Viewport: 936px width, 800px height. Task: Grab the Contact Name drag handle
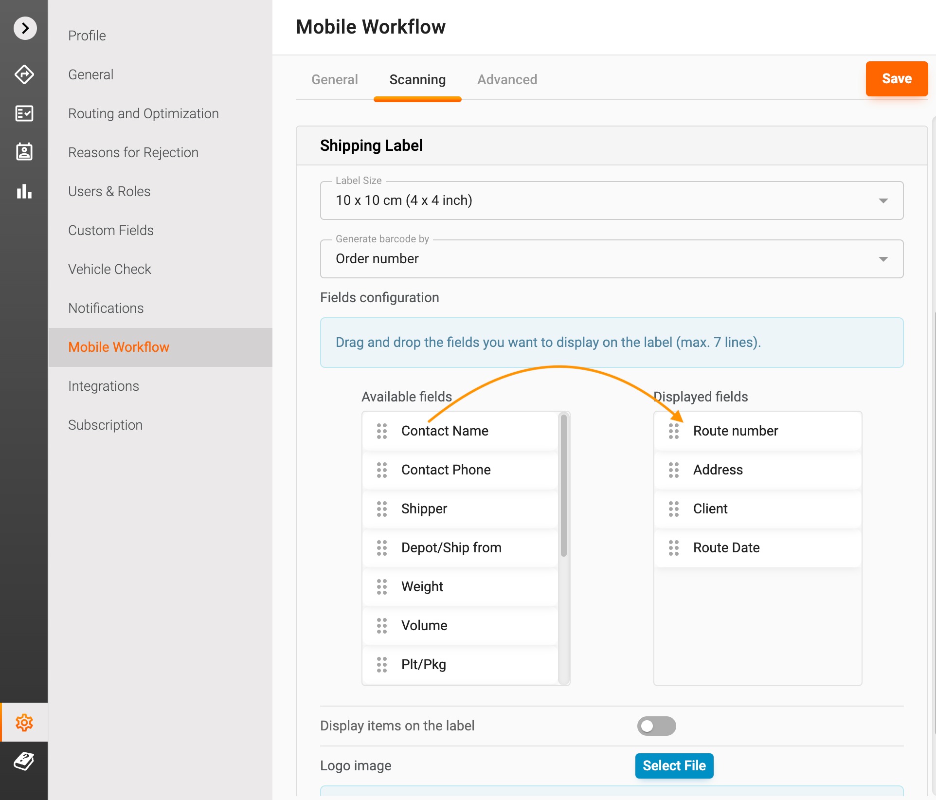[x=382, y=431]
